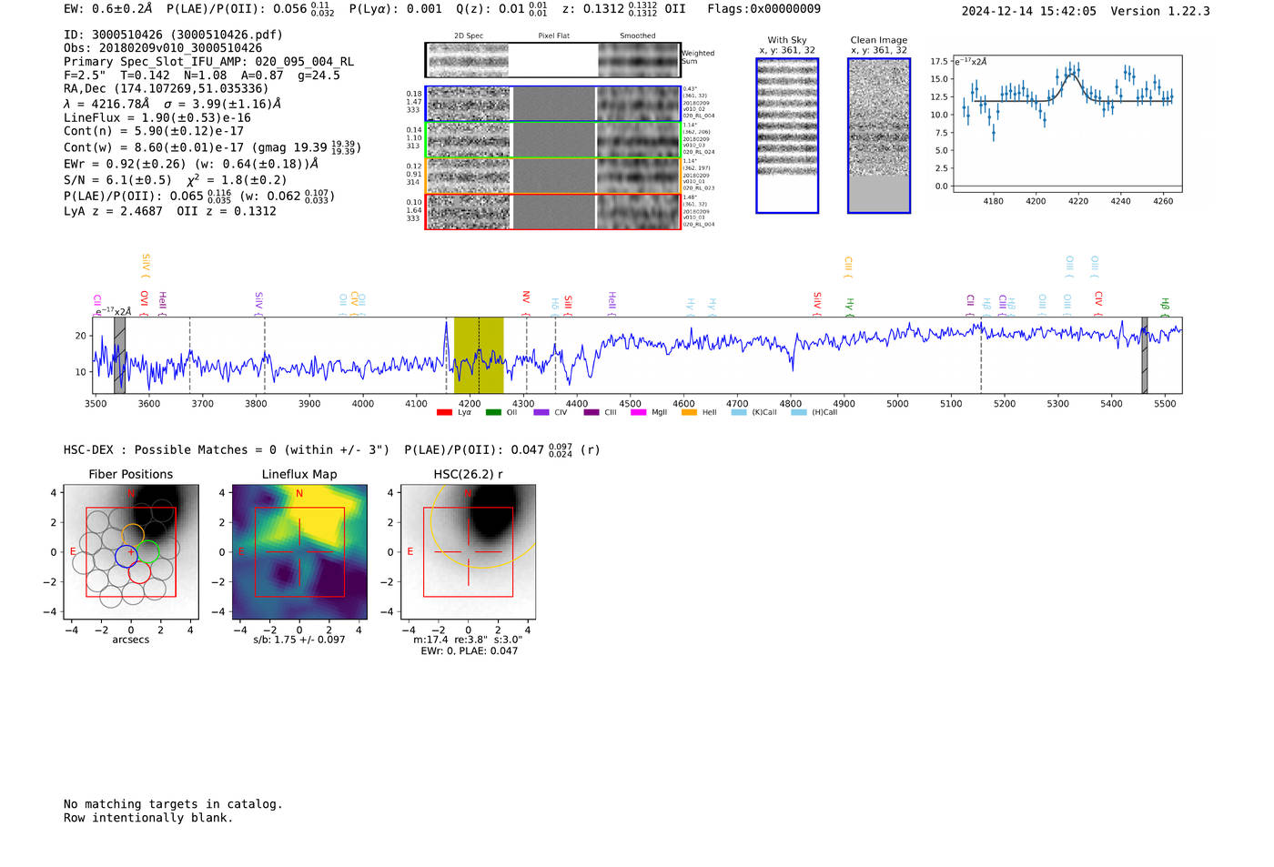Select the Weighted Sum 2D spectrum strip
Viewport: 1274px width, 867px height.
(552, 60)
